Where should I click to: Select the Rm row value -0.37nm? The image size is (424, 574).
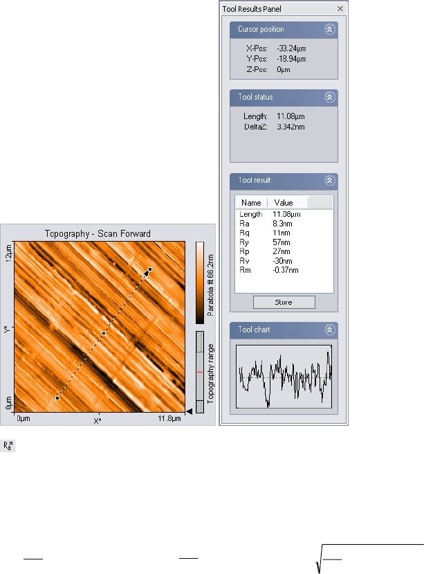click(286, 270)
